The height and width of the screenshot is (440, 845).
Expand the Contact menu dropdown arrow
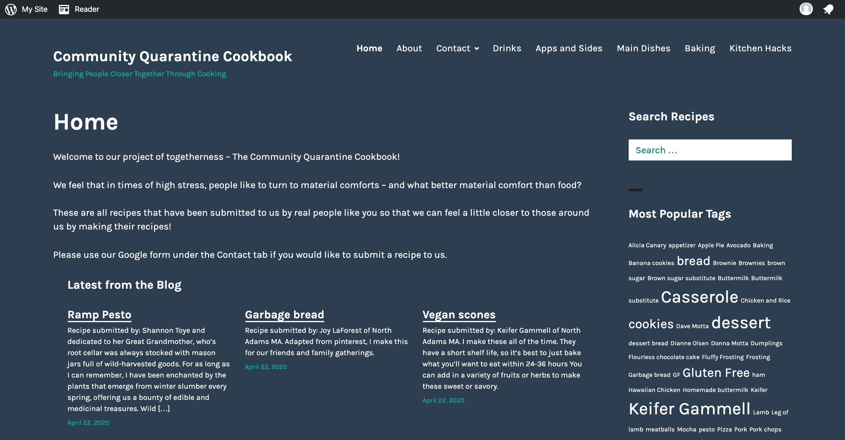477,49
